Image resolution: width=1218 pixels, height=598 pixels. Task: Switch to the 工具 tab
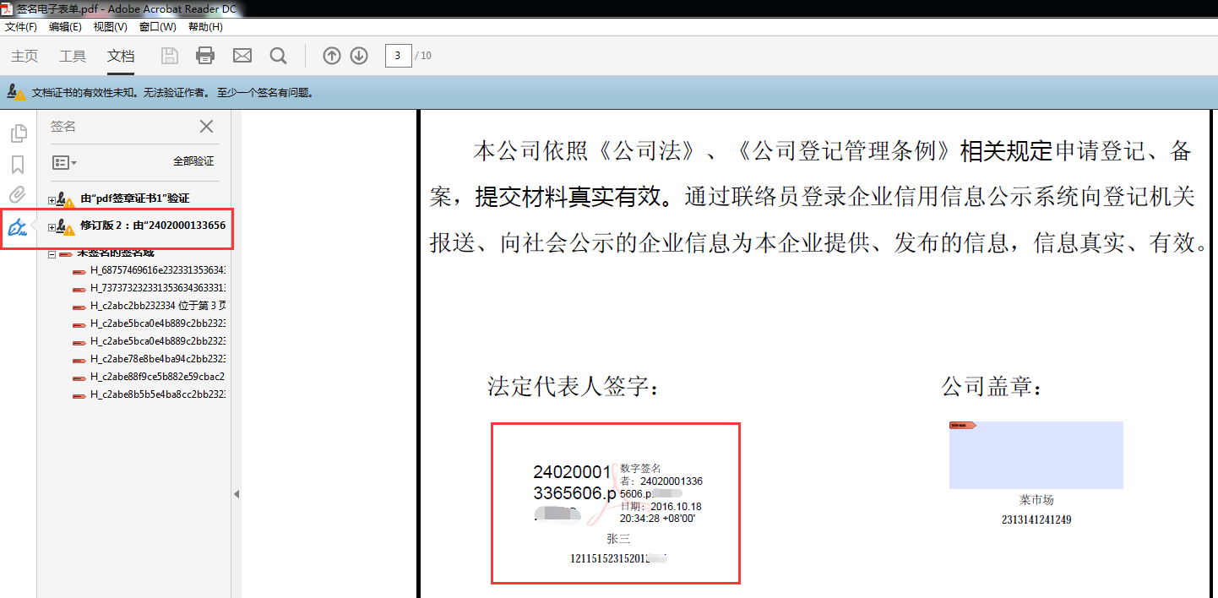(73, 57)
